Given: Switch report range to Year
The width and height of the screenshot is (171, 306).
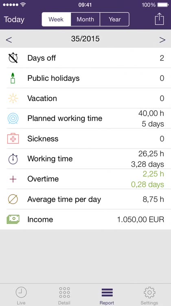Looking at the screenshot, I should tap(115, 19).
